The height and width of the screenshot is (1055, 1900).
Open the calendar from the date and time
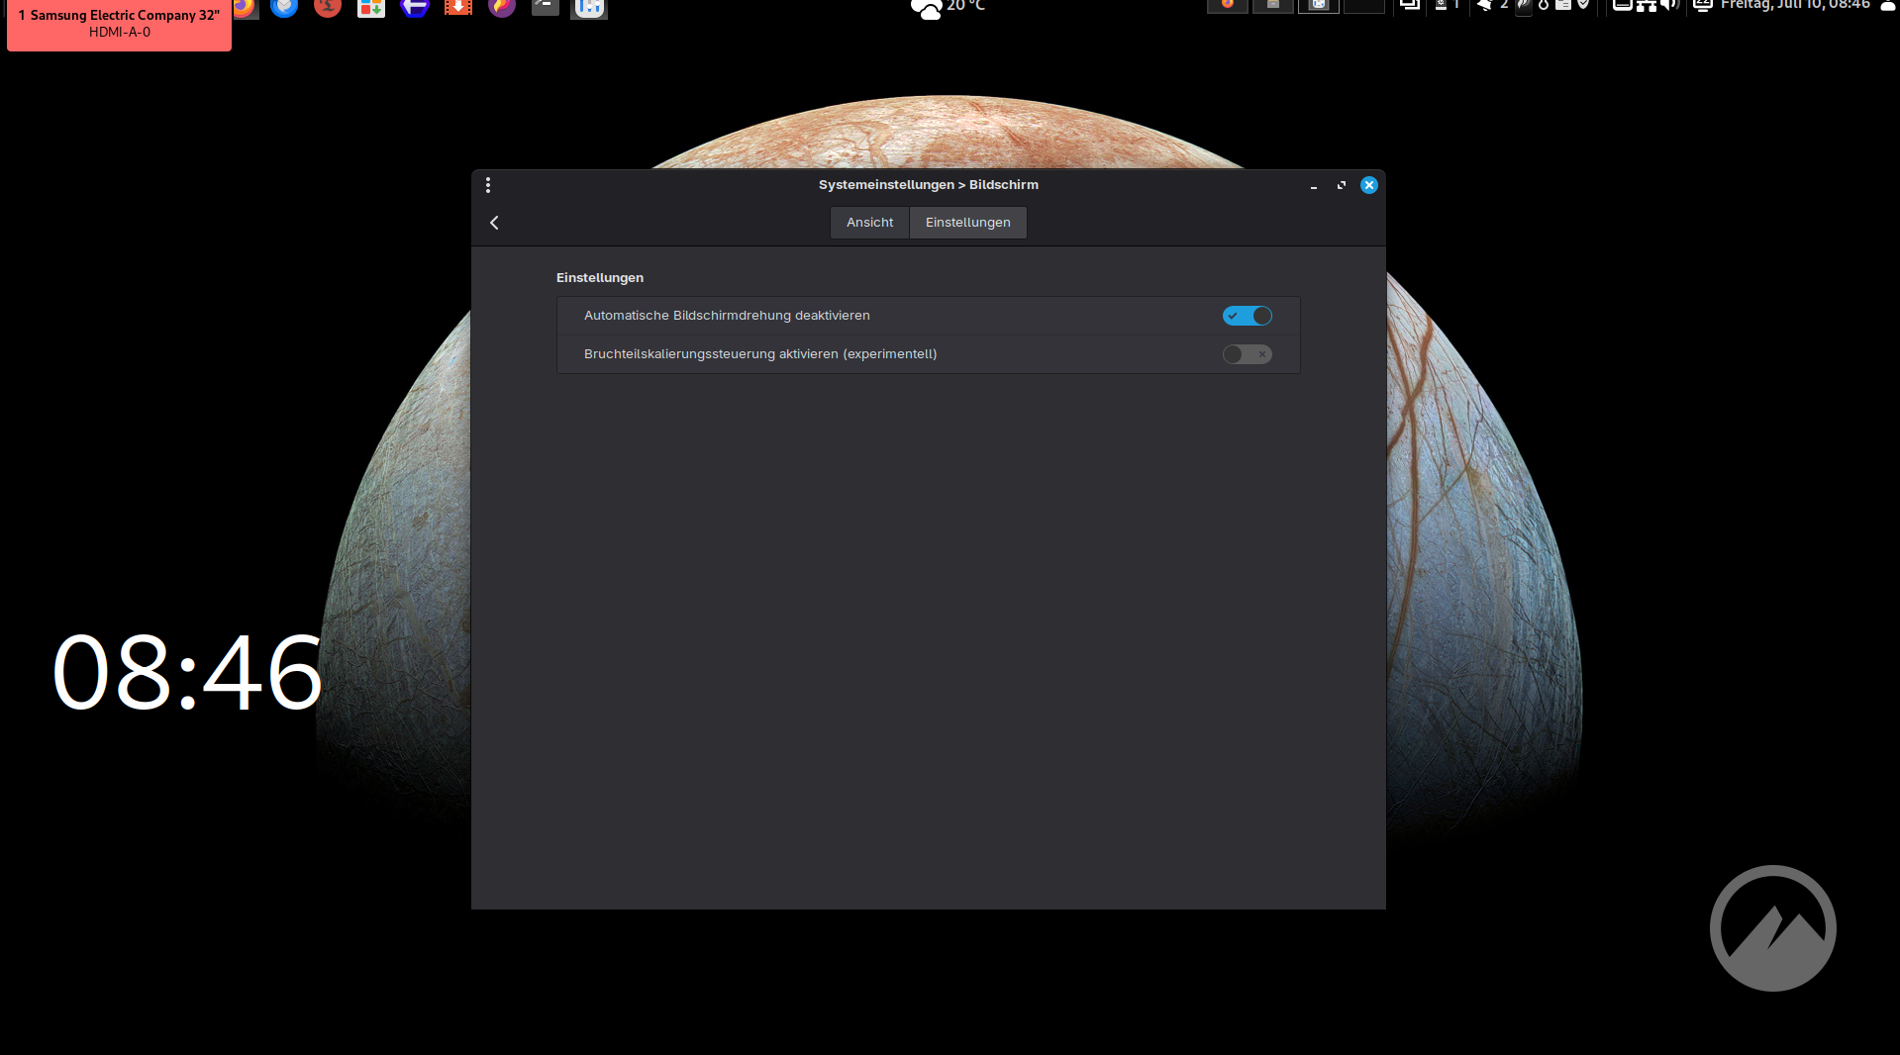coord(1795,5)
